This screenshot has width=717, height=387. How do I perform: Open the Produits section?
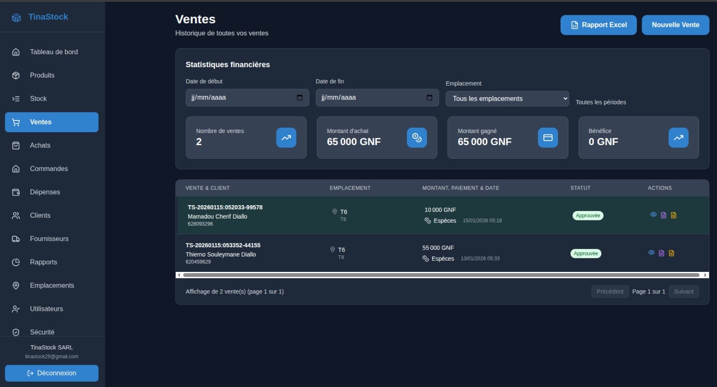[52, 75]
